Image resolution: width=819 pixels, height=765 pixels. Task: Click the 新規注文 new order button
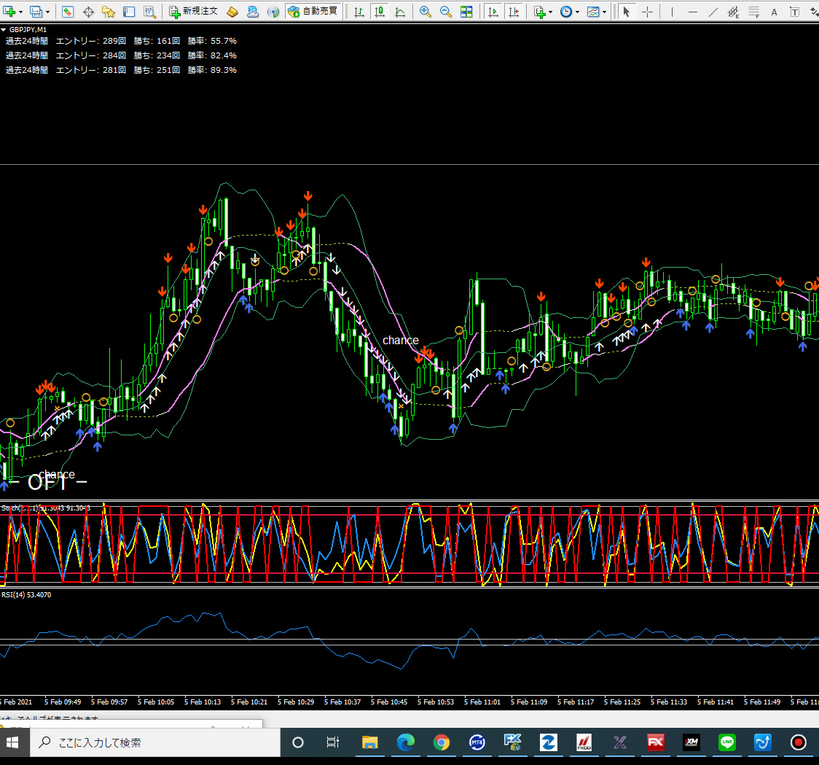[193, 12]
